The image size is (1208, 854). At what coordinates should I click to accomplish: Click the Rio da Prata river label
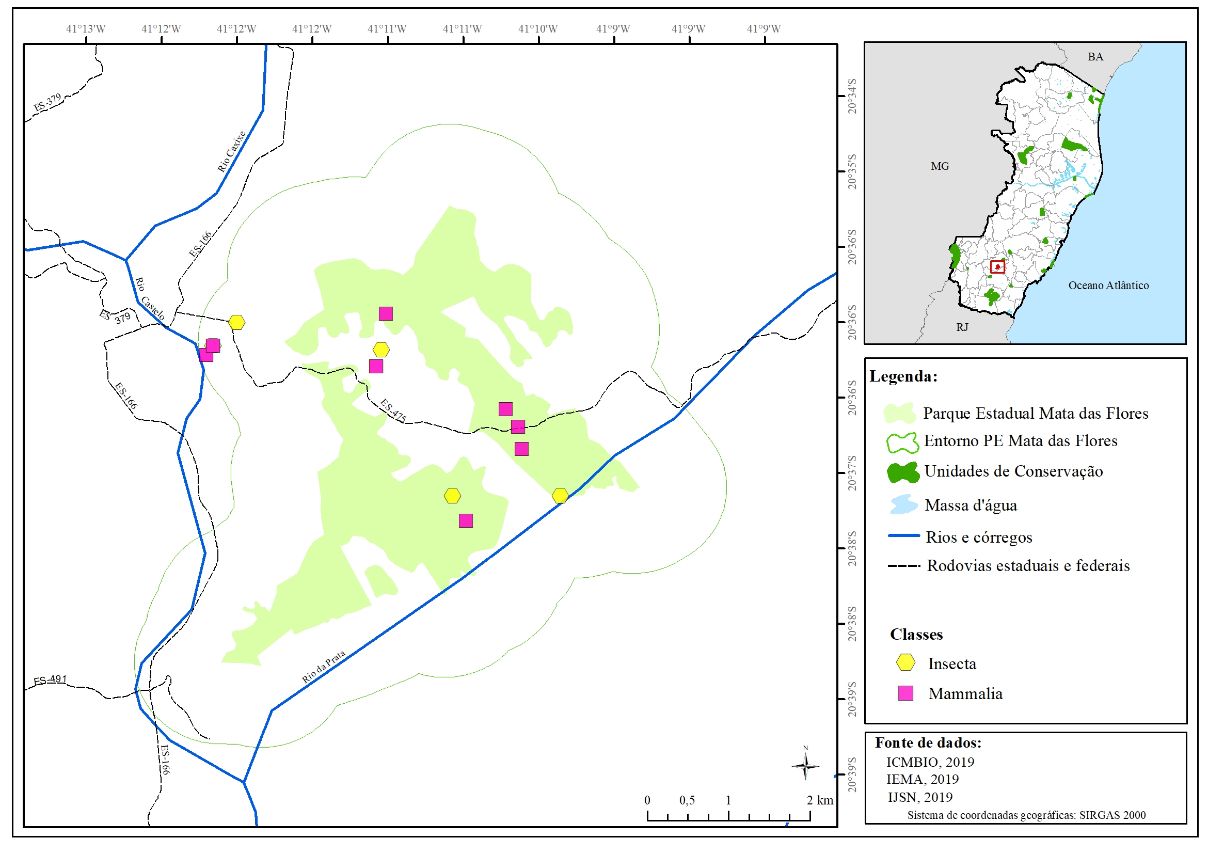click(323, 666)
